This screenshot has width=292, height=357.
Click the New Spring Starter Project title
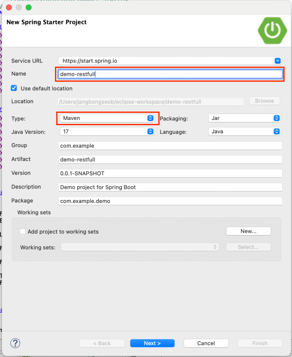pyautogui.click(x=46, y=22)
